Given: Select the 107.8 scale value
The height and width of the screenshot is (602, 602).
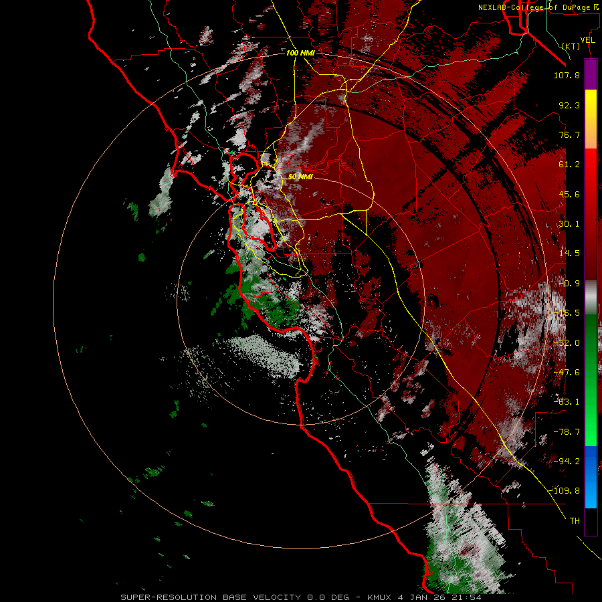Looking at the screenshot, I should pos(567,75).
